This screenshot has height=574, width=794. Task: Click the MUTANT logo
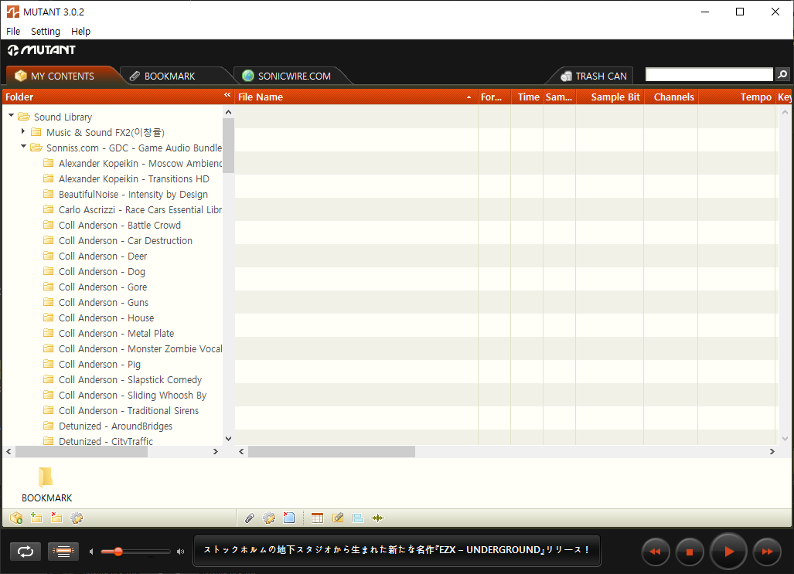tap(42, 50)
